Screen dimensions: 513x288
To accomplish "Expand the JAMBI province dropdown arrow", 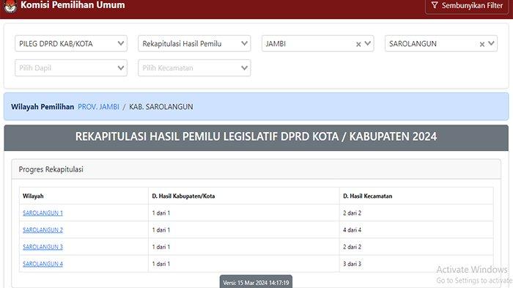I will [x=368, y=43].
